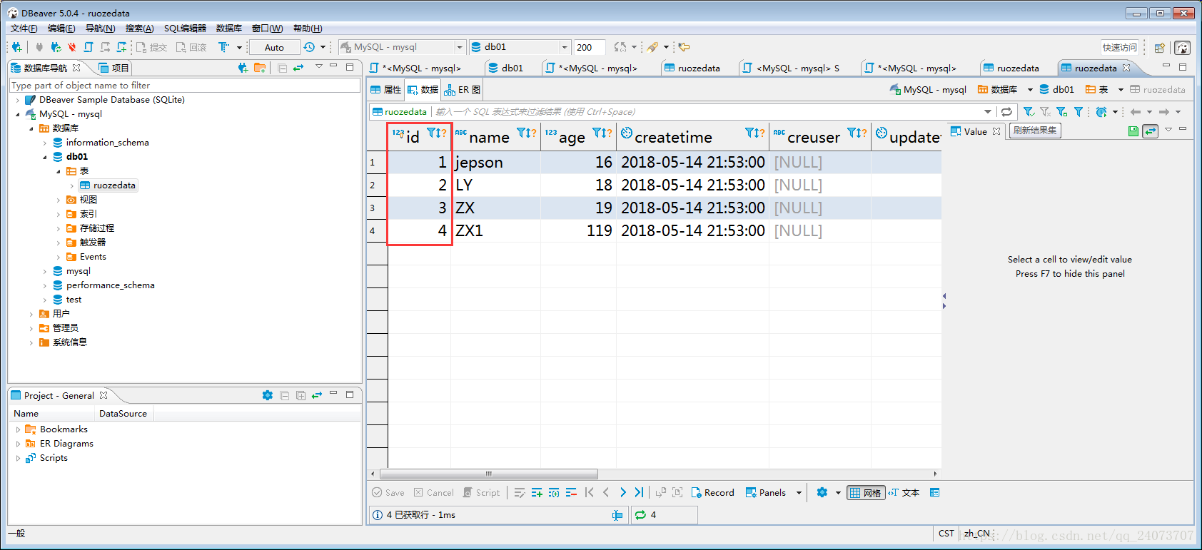Viewport: 1202px width, 550px height.
Task: Expand the 视图 folder under db01
Action: pos(59,200)
